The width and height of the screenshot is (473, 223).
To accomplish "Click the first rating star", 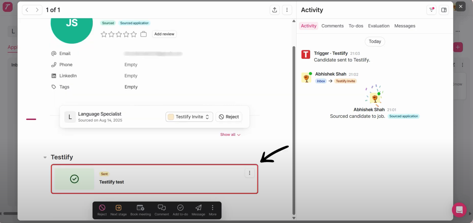I will [x=104, y=34].
